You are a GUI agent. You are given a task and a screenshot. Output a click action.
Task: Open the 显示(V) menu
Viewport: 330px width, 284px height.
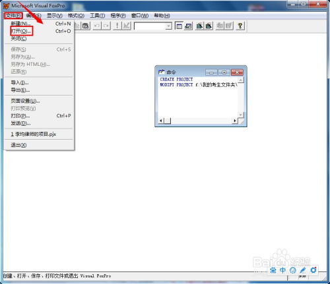coord(55,16)
